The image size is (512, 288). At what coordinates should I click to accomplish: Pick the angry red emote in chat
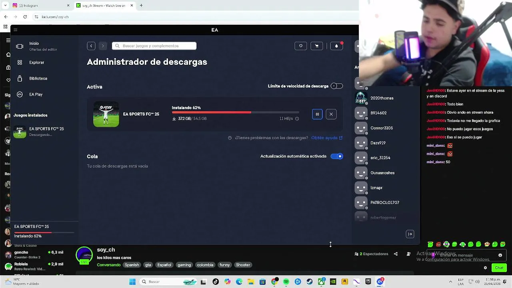click(x=438, y=244)
